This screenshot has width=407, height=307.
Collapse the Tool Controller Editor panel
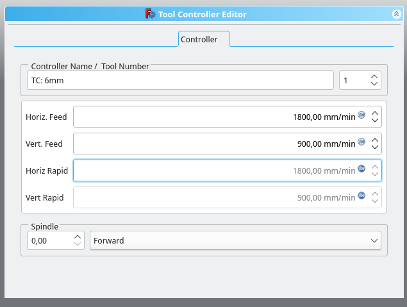[395, 14]
